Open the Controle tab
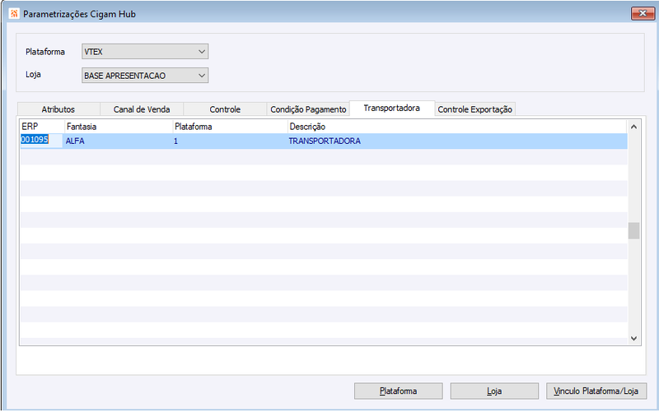The image size is (659, 412). [x=225, y=109]
